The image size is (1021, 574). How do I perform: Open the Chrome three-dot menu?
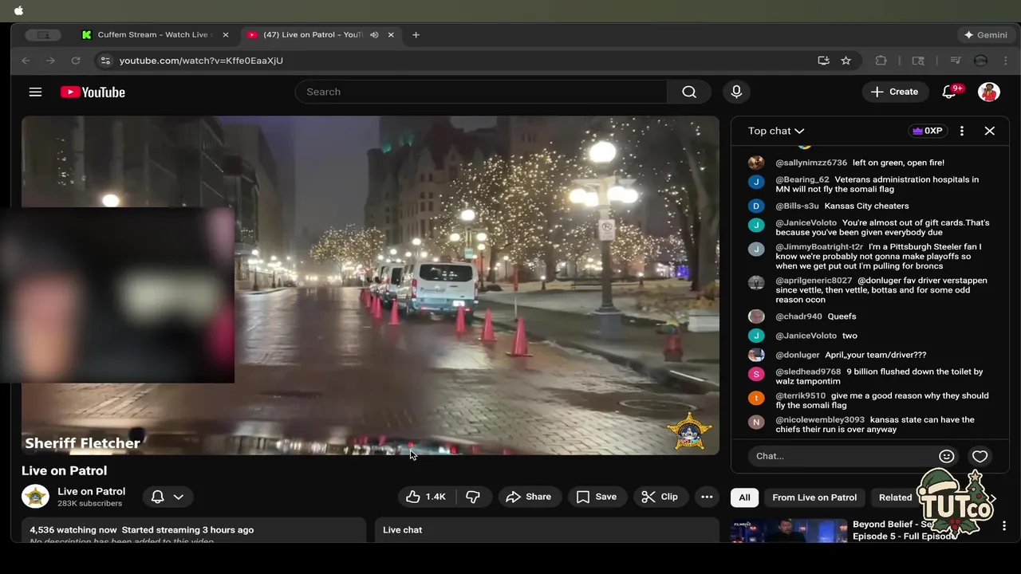(x=1007, y=61)
